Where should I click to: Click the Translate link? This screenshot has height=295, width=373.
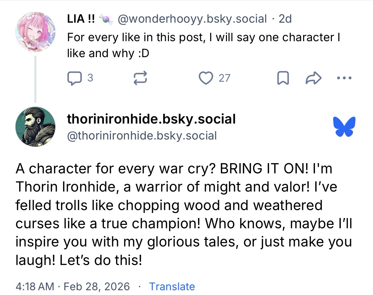click(172, 286)
